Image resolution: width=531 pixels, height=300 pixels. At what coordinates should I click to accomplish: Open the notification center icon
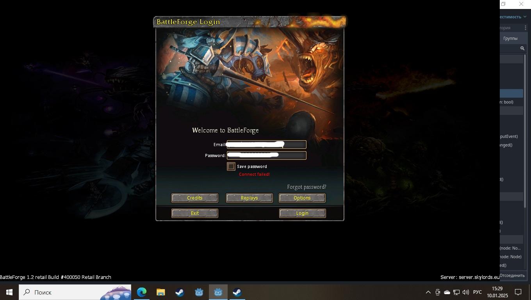(519, 292)
